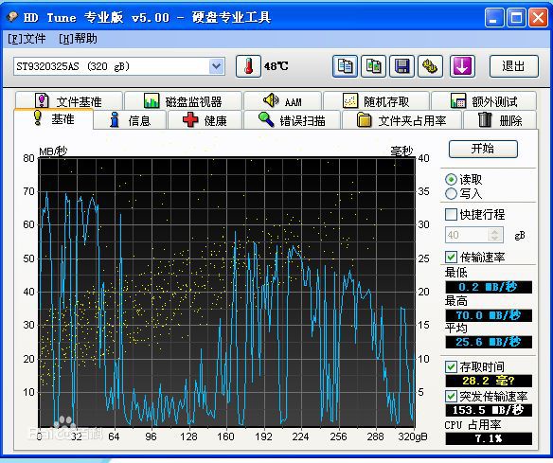Click the floppy disk save icon

coord(402,66)
